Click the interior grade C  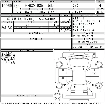point(102,12)
